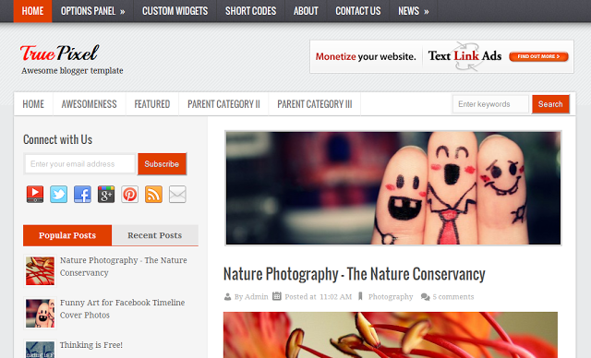Screen dimensions: 591x358
Task: Open Funny Art for Facebook Timeline link
Action: coord(122,309)
